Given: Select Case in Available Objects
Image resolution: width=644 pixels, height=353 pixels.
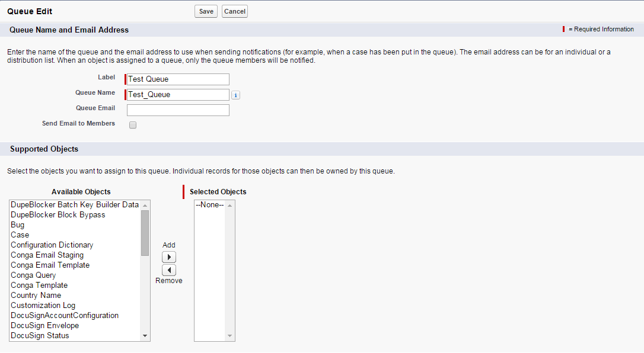Looking at the screenshot, I should (x=20, y=235).
